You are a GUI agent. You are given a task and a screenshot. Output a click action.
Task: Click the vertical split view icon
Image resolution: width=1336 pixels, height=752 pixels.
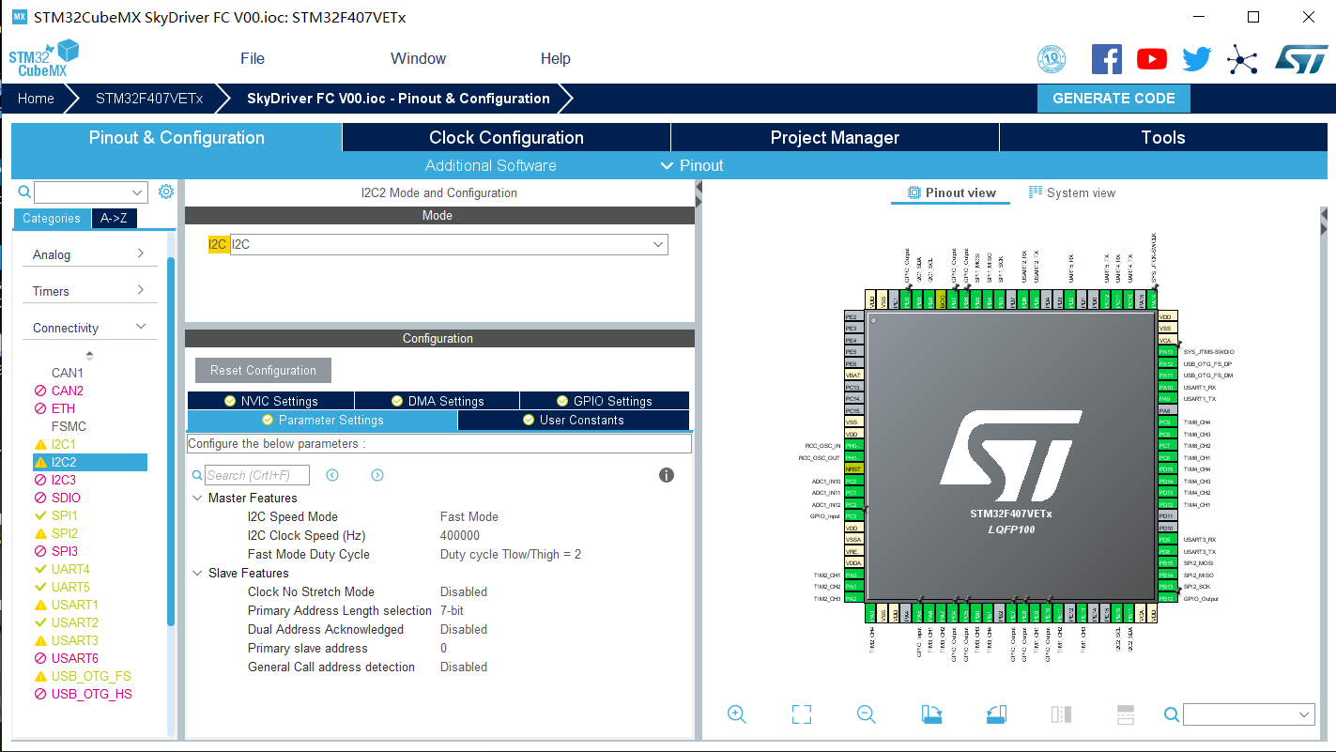click(x=1061, y=714)
